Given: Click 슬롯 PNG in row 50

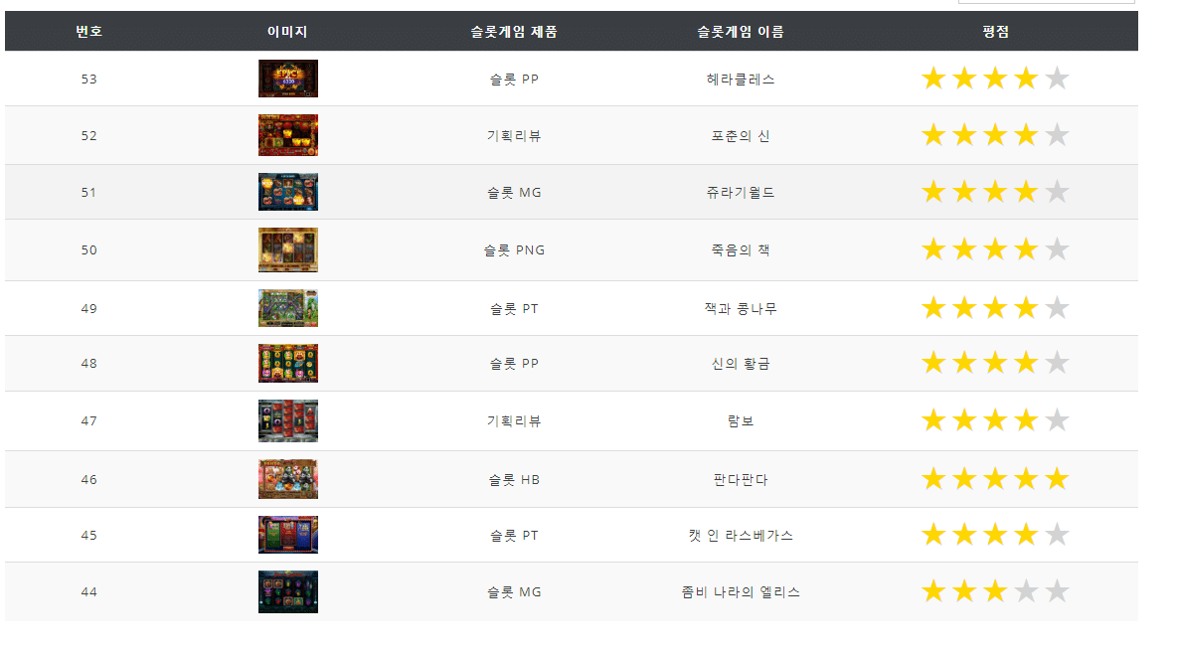Looking at the screenshot, I should [514, 249].
